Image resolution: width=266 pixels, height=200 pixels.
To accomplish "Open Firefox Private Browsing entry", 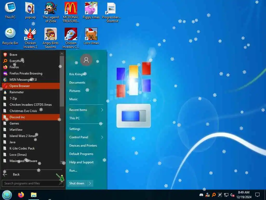I will click(31, 73).
